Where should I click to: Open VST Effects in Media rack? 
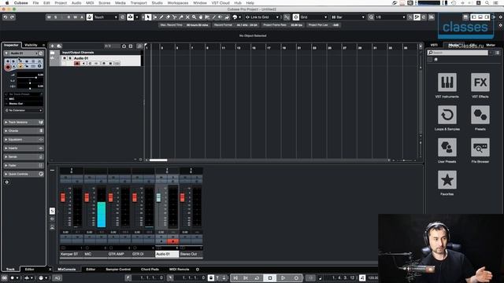[480, 83]
